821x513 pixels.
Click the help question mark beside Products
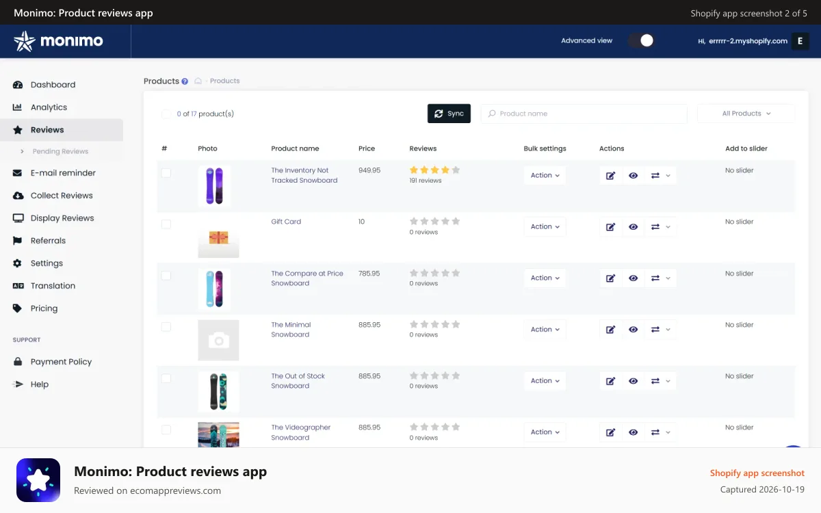[x=185, y=81]
